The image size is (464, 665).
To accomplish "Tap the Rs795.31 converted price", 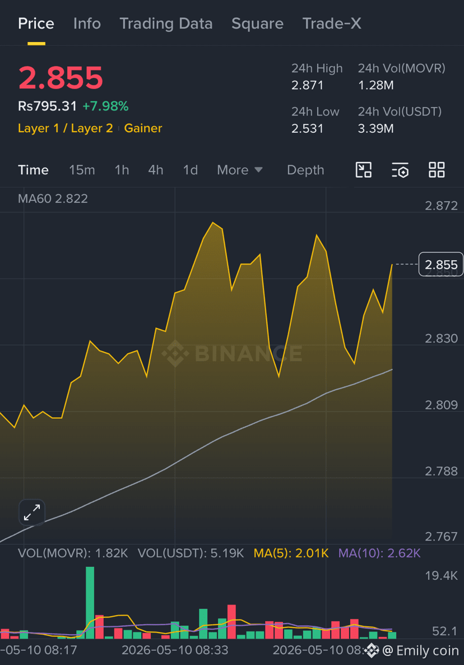I will [x=47, y=105].
